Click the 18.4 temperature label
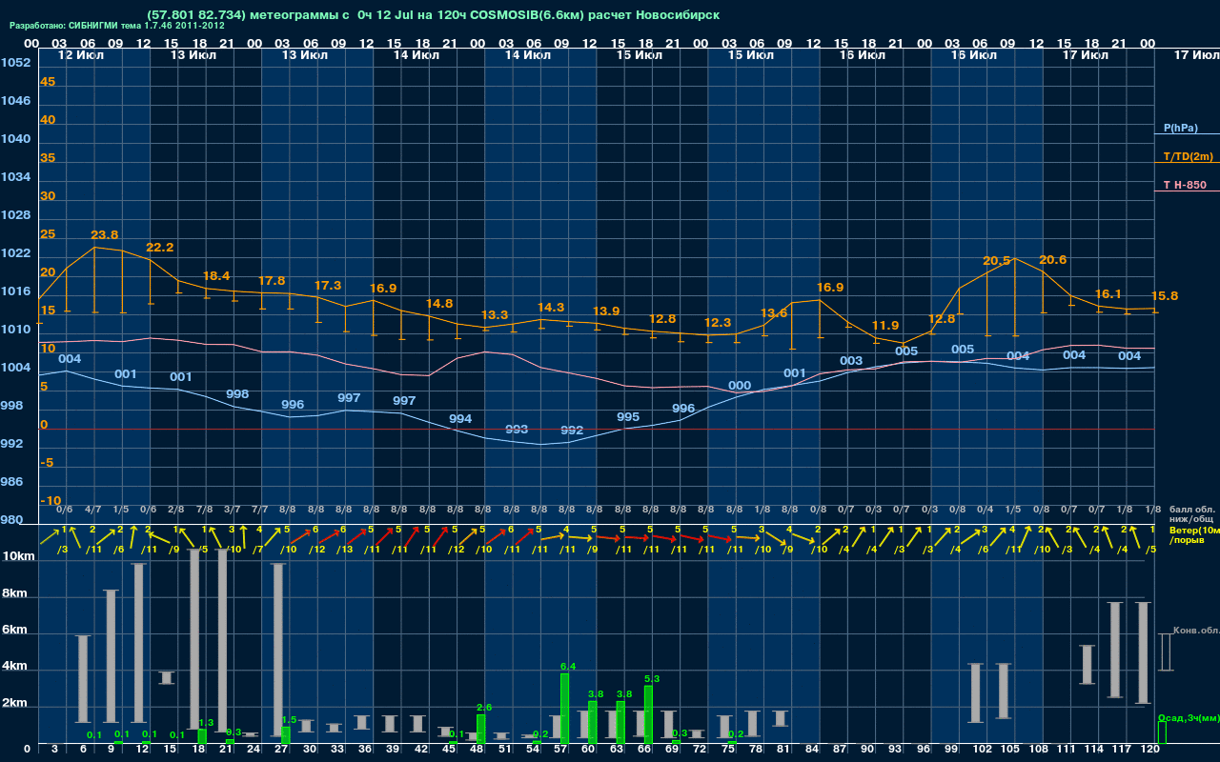Viewport: 1220px width, 762px height. [216, 275]
